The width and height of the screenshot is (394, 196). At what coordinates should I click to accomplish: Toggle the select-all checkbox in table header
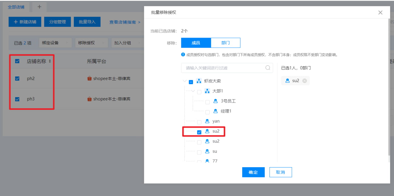point(17,61)
